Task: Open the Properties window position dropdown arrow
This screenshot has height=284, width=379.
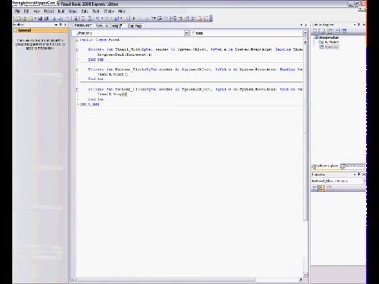Action: (355, 174)
